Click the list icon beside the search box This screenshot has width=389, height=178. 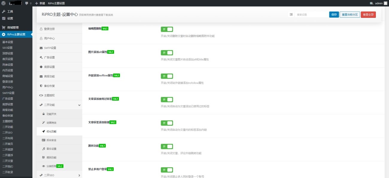click(x=291, y=14)
